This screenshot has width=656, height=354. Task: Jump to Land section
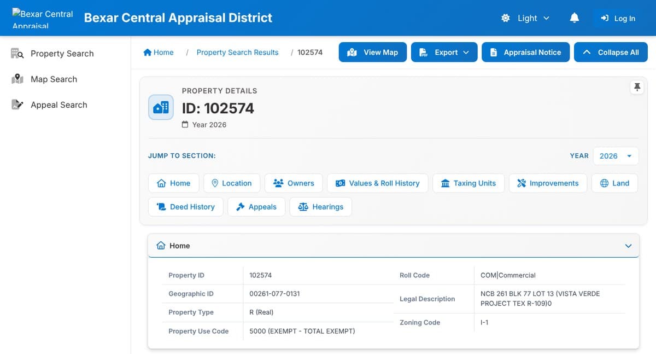click(614, 183)
